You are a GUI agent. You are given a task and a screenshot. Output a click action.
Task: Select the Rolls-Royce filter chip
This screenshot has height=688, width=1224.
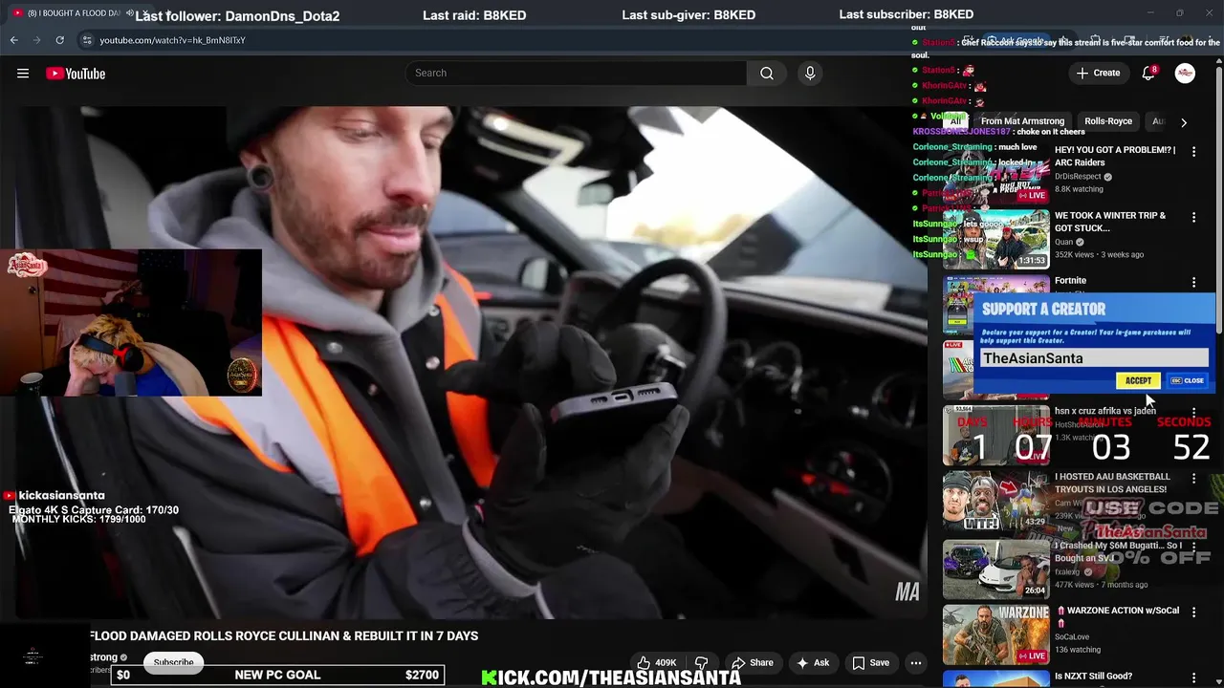(1108, 121)
